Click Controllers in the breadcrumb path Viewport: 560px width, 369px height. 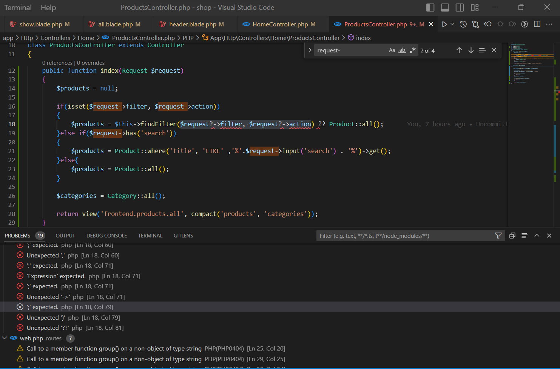[55, 37]
